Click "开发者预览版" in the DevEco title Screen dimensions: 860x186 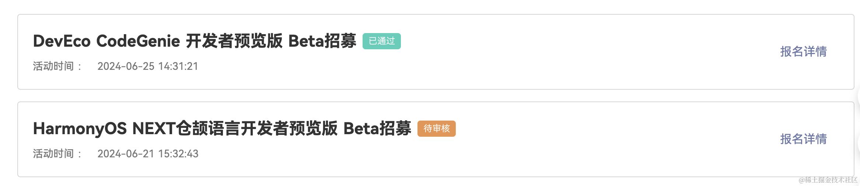(234, 41)
